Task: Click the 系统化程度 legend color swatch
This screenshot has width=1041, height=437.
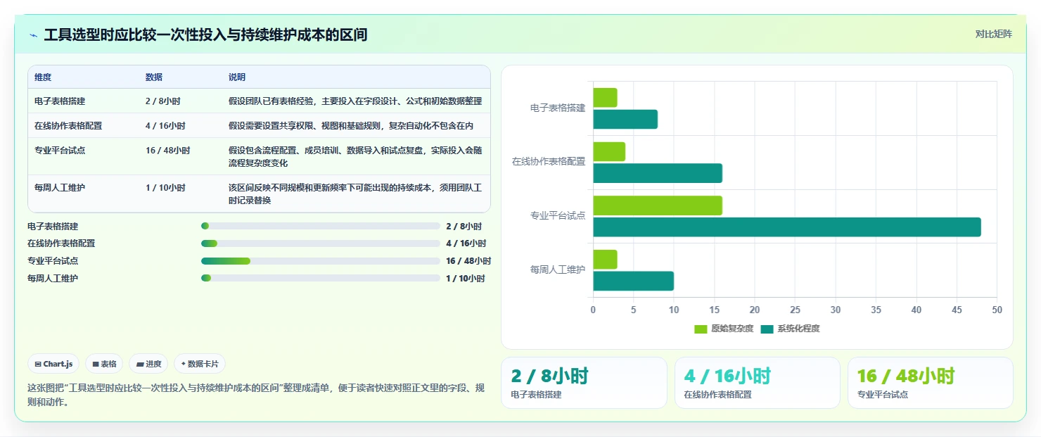Action: (x=767, y=329)
